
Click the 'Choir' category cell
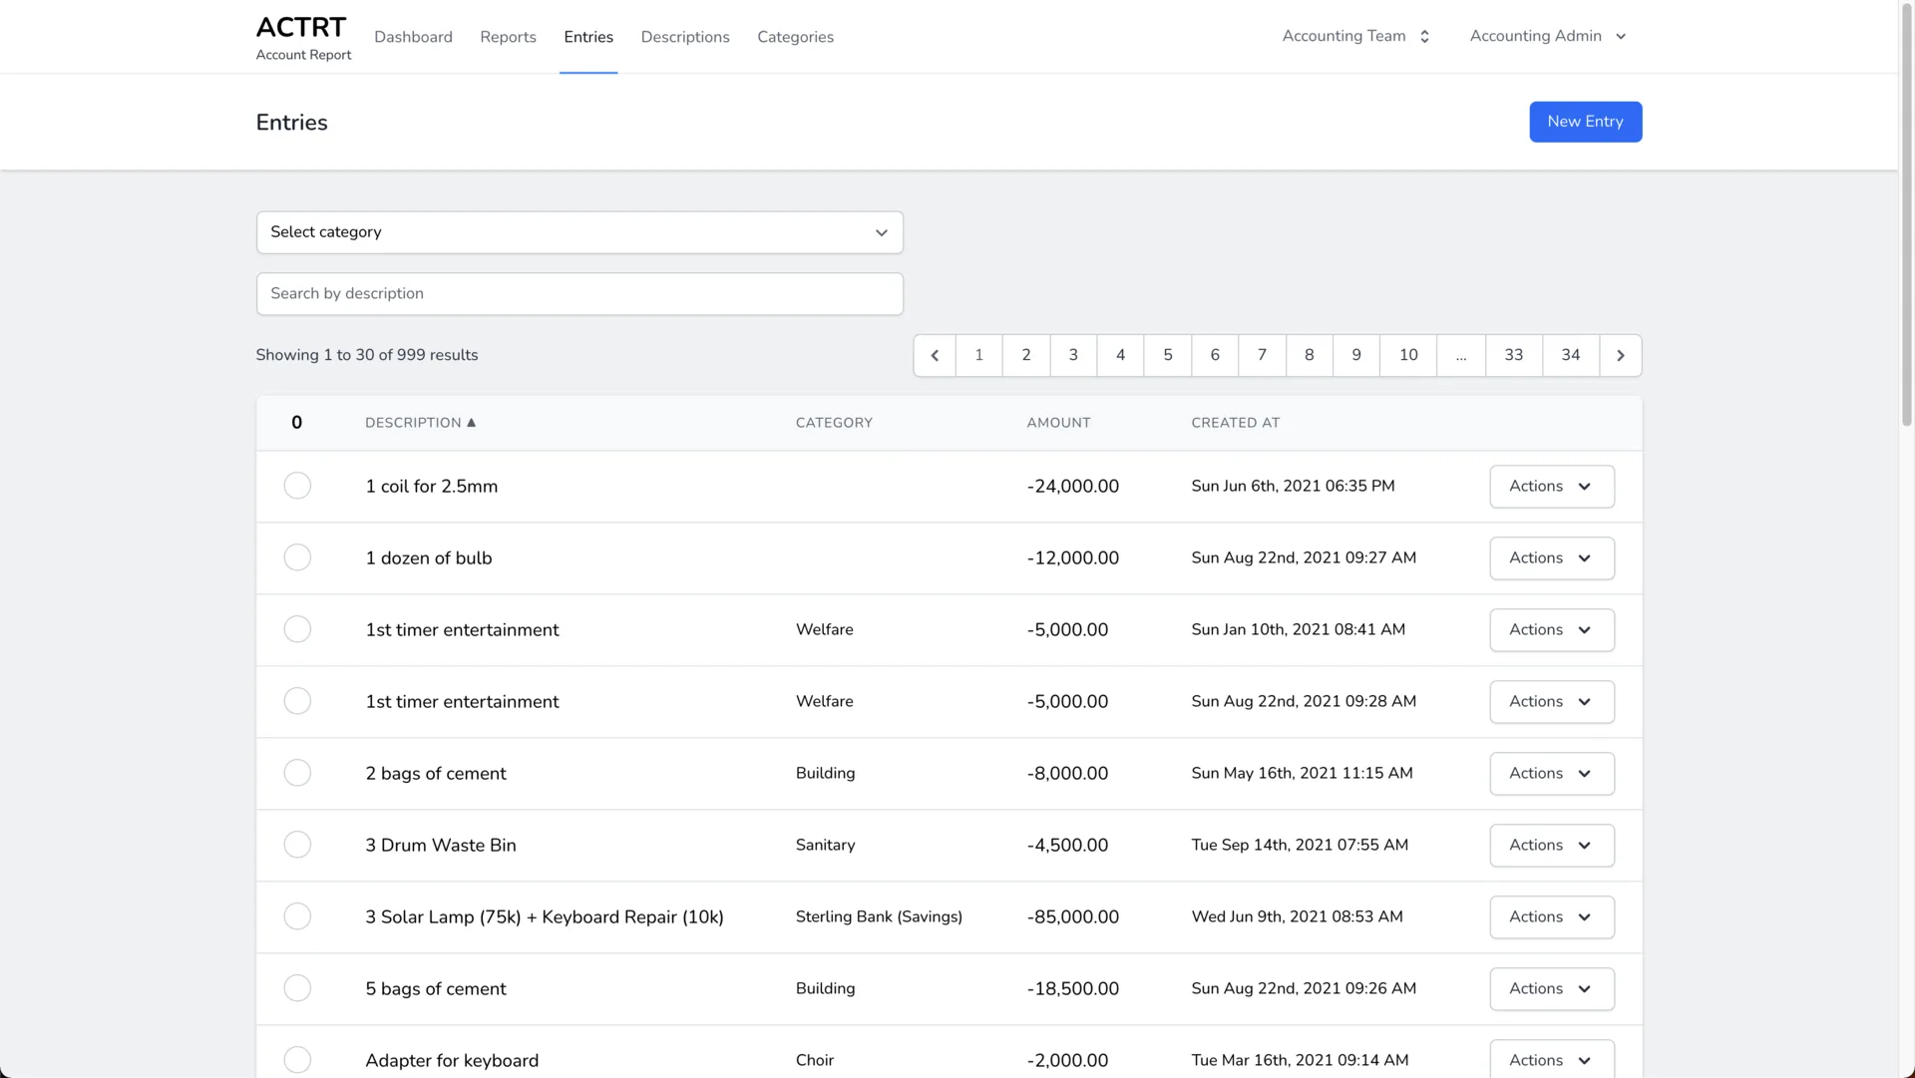point(814,1060)
